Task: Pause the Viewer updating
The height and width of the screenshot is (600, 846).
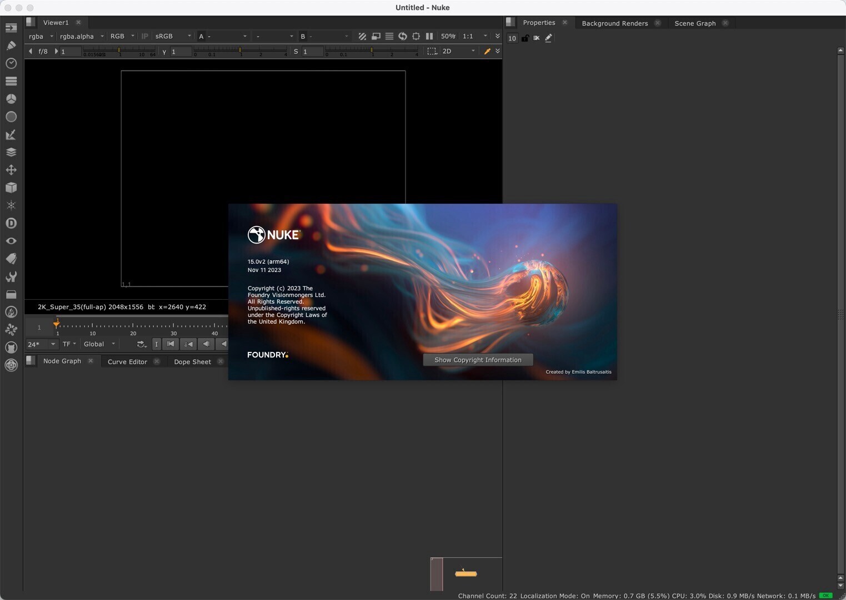Action: pyautogui.click(x=429, y=36)
